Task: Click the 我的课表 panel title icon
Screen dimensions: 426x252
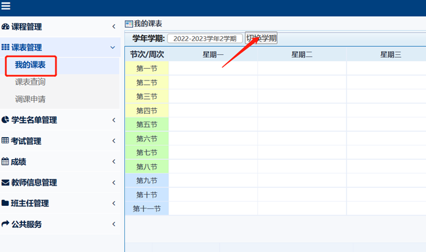Action: [x=129, y=24]
